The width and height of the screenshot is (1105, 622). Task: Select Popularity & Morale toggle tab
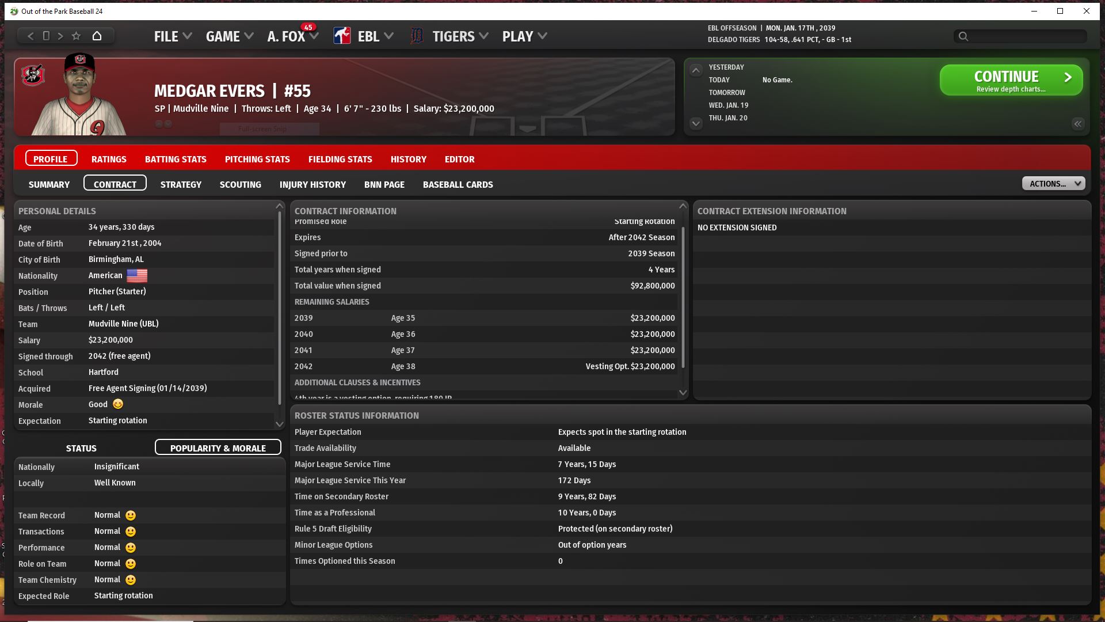tap(218, 448)
